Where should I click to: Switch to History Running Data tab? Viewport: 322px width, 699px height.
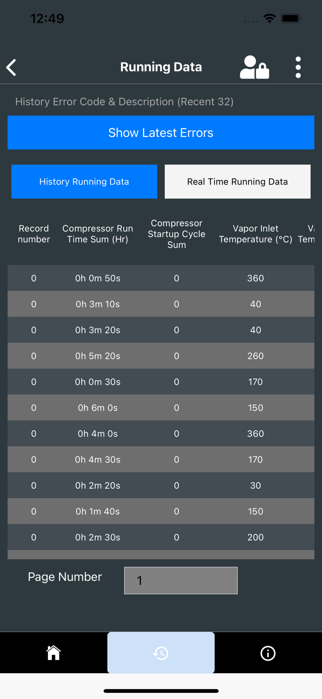click(x=84, y=182)
